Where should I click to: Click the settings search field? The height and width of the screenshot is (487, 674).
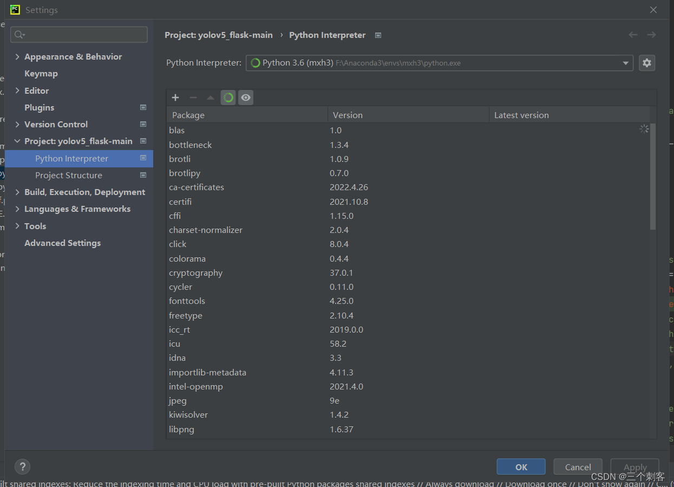(x=79, y=34)
